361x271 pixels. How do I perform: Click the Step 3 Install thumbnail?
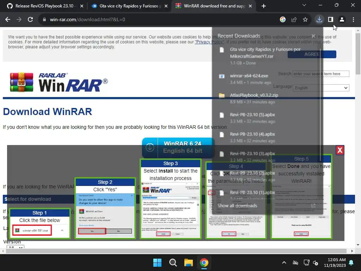coord(171,198)
